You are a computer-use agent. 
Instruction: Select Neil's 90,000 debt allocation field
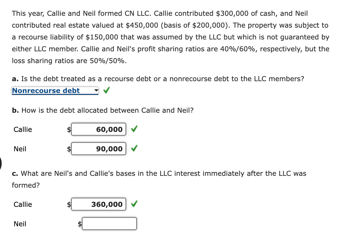coord(99,149)
